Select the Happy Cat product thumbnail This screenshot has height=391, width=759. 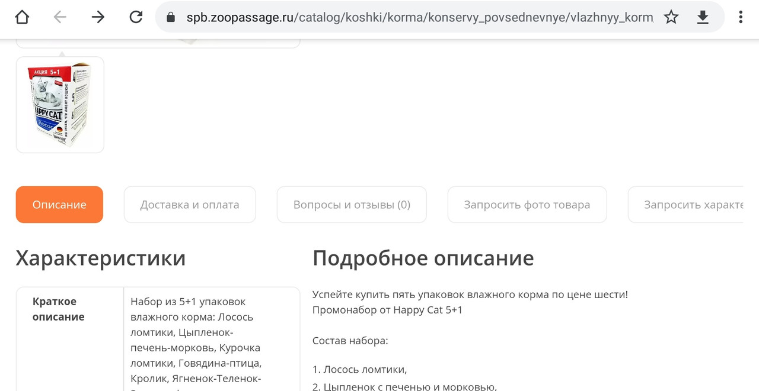(x=60, y=105)
